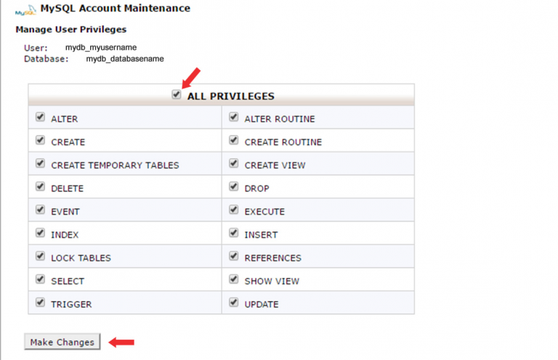Toggle the INDEX privilege checkbox
Image resolution: width=558 pixels, height=360 pixels.
pyautogui.click(x=39, y=234)
